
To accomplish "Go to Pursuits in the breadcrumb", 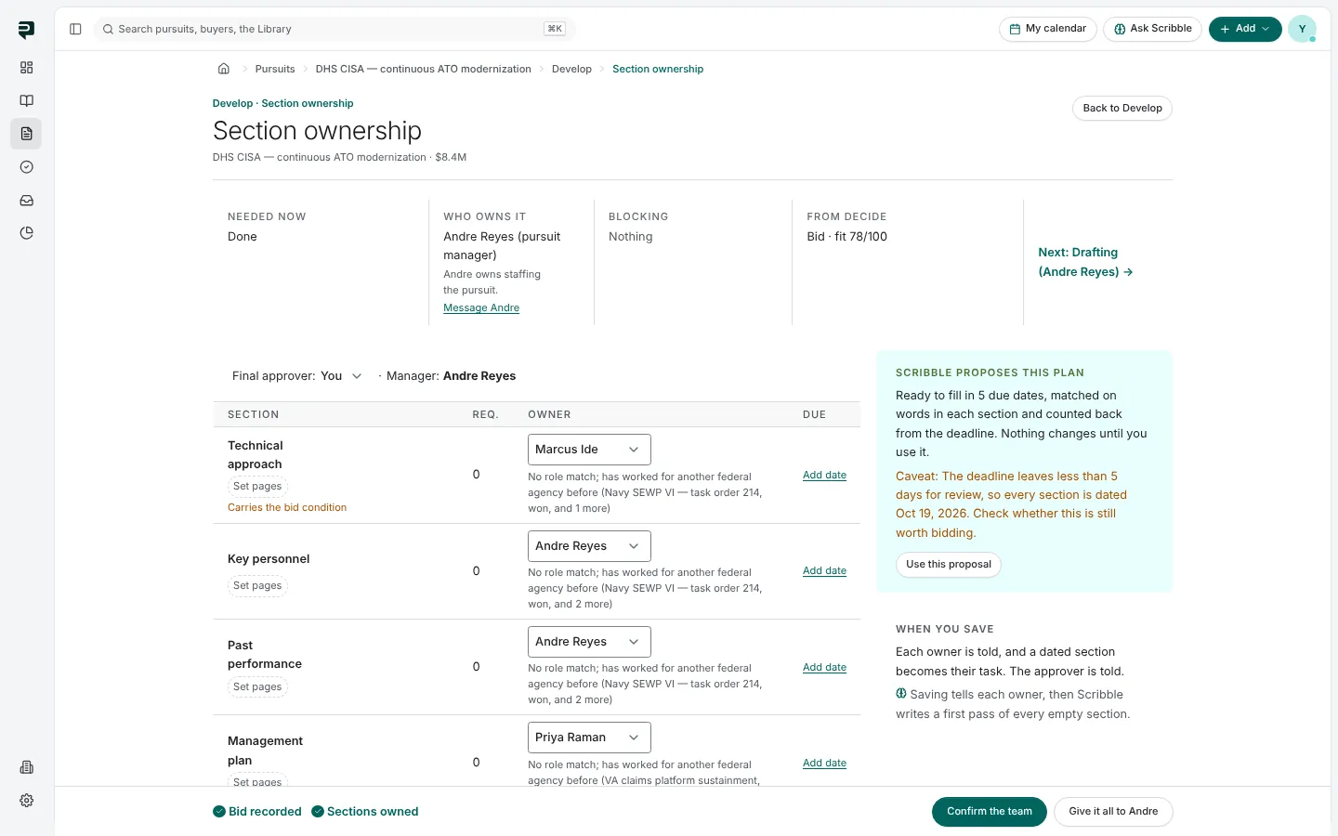I will pyautogui.click(x=275, y=69).
